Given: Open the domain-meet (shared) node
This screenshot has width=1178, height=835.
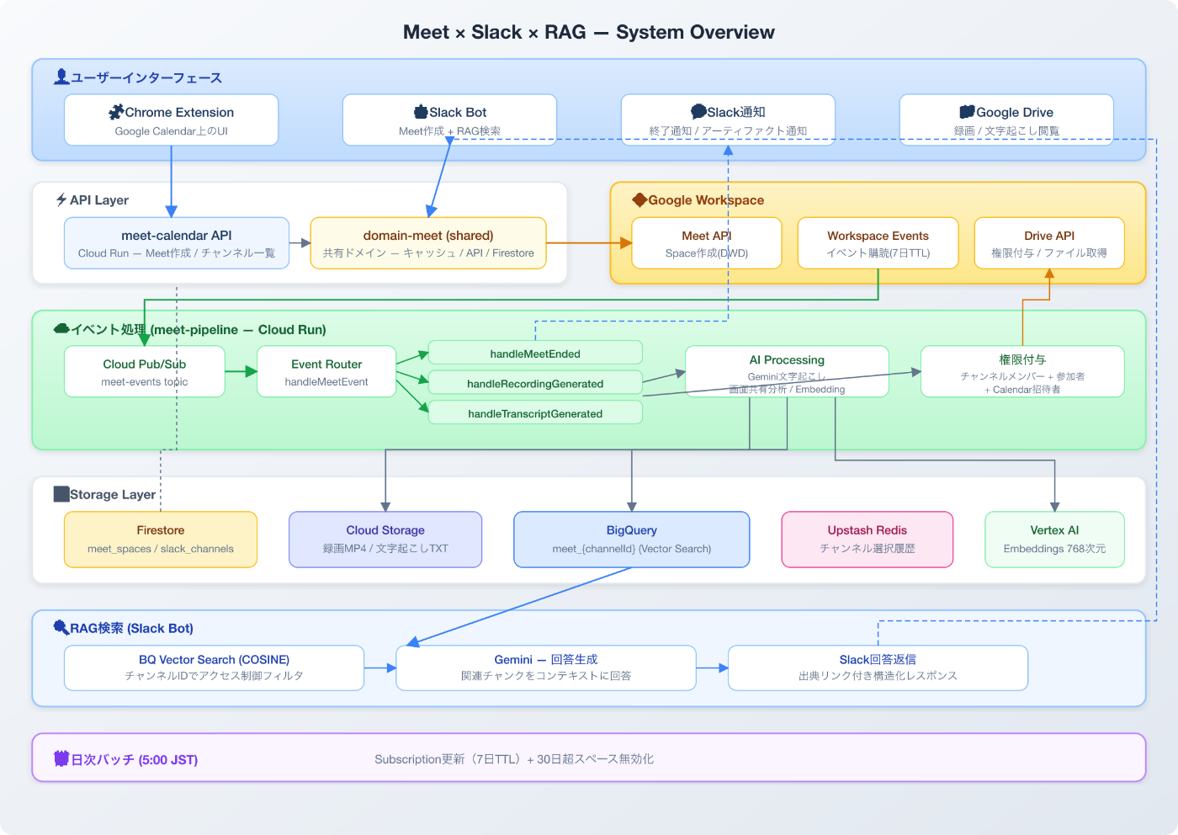Looking at the screenshot, I should point(428,243).
